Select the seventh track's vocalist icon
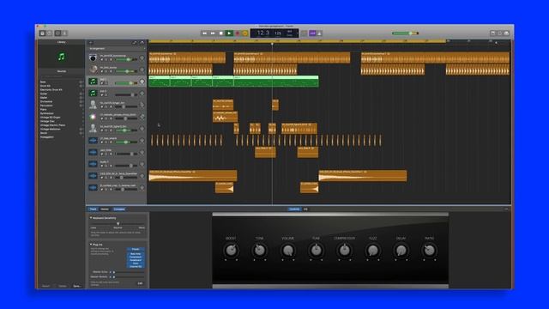Image resolution: width=549 pixels, height=309 pixels. pyautogui.click(x=93, y=129)
